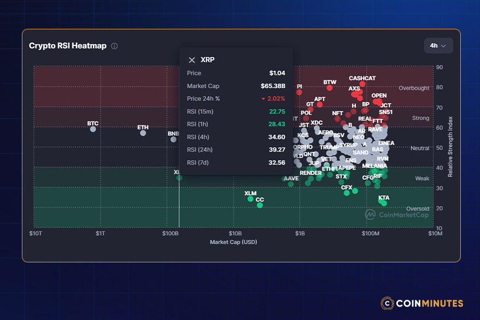Select the BTC data point
The image size is (480, 320).
coord(93,129)
